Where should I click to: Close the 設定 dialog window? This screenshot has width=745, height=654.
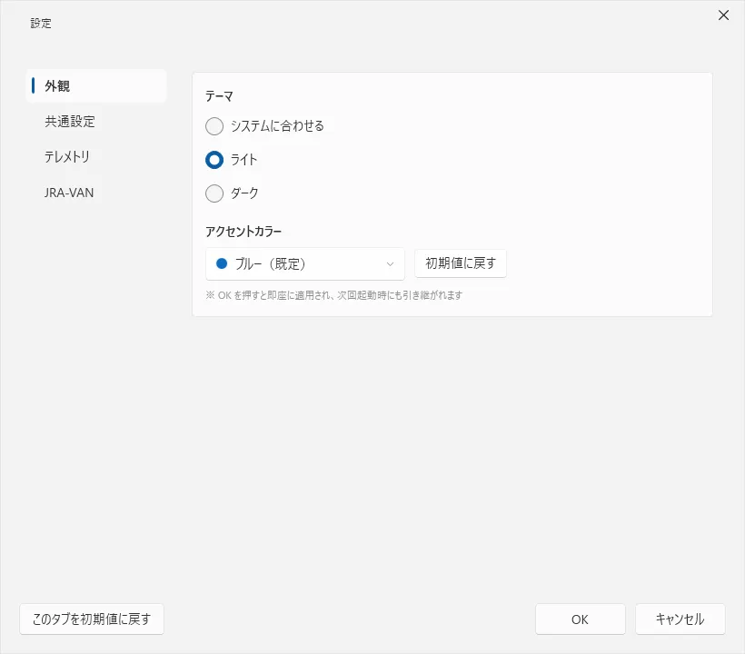[723, 15]
